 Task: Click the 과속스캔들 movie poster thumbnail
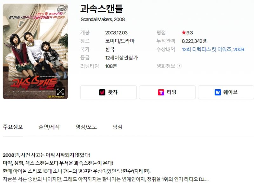coord(35,51)
